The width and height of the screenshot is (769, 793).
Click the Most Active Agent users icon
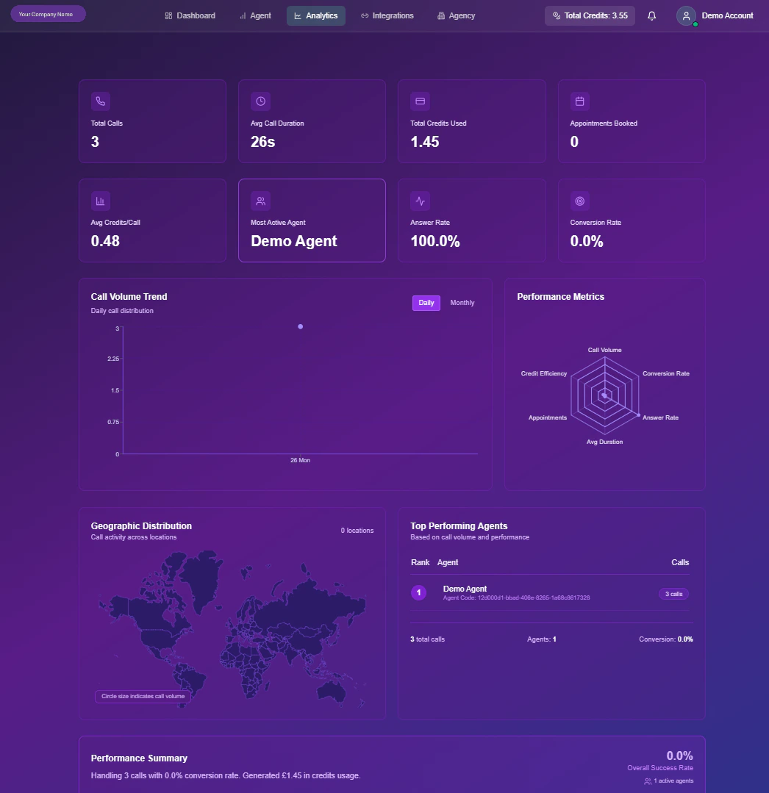(260, 201)
